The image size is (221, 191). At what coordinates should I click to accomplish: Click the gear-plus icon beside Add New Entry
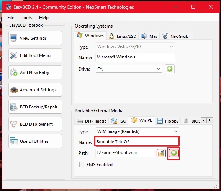coord(13,73)
